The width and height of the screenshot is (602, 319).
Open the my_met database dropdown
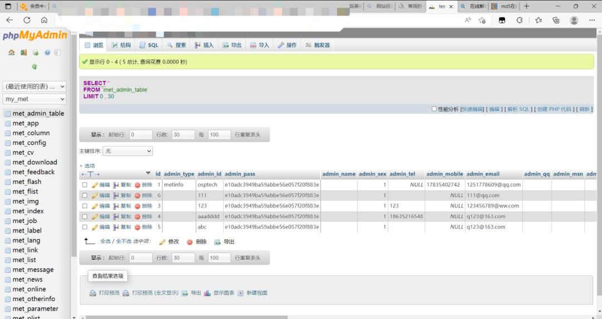point(35,99)
